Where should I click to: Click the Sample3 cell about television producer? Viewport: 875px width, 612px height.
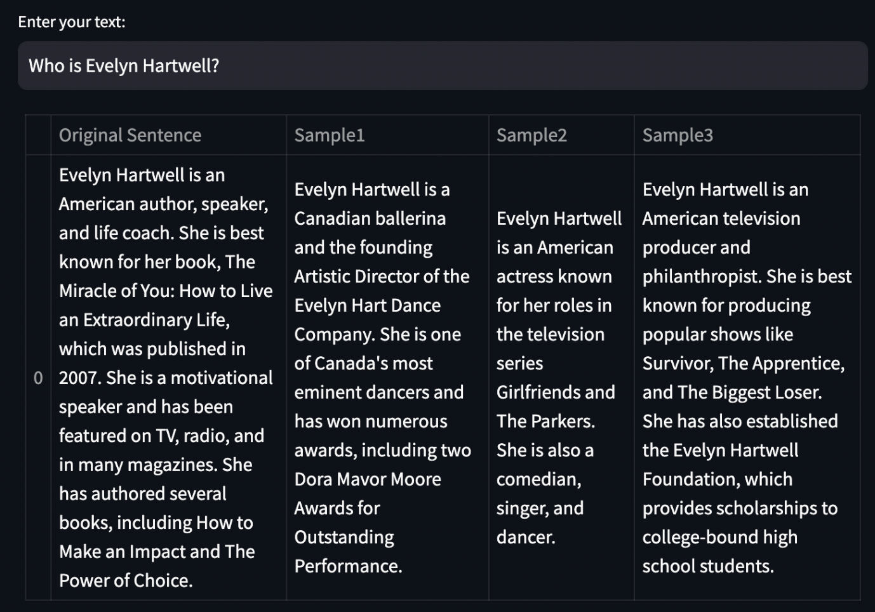point(747,378)
